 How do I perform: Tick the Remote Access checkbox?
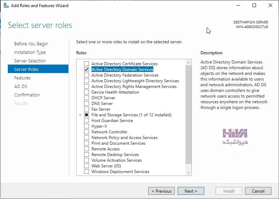point(87,149)
